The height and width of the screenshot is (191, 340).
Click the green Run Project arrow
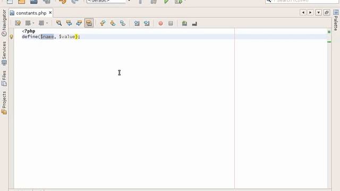166,2
